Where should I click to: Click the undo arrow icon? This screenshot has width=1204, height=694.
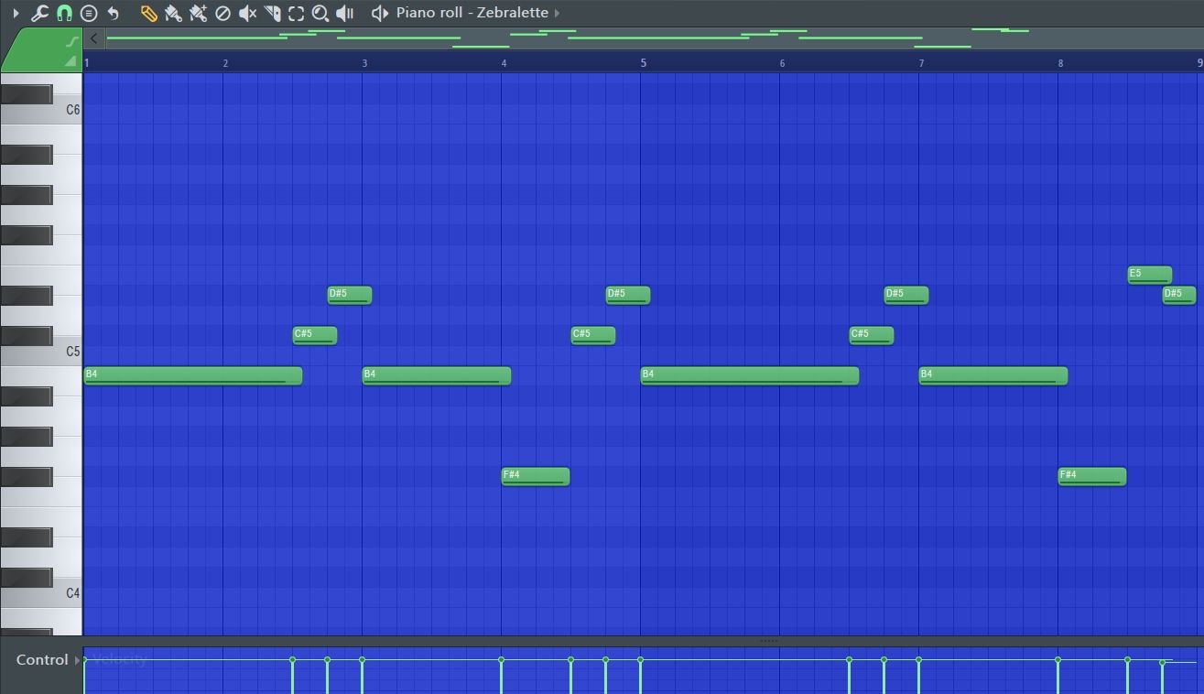[x=114, y=13]
